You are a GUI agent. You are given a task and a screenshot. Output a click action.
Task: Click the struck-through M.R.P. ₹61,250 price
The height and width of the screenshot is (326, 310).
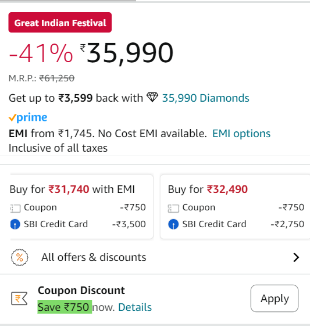56,78
